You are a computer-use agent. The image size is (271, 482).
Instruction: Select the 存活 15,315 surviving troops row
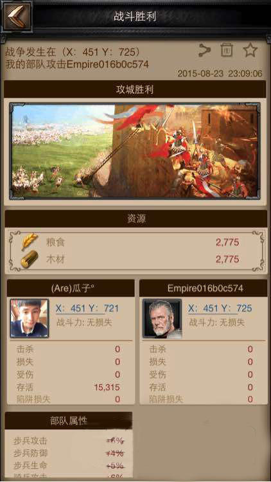click(x=68, y=387)
